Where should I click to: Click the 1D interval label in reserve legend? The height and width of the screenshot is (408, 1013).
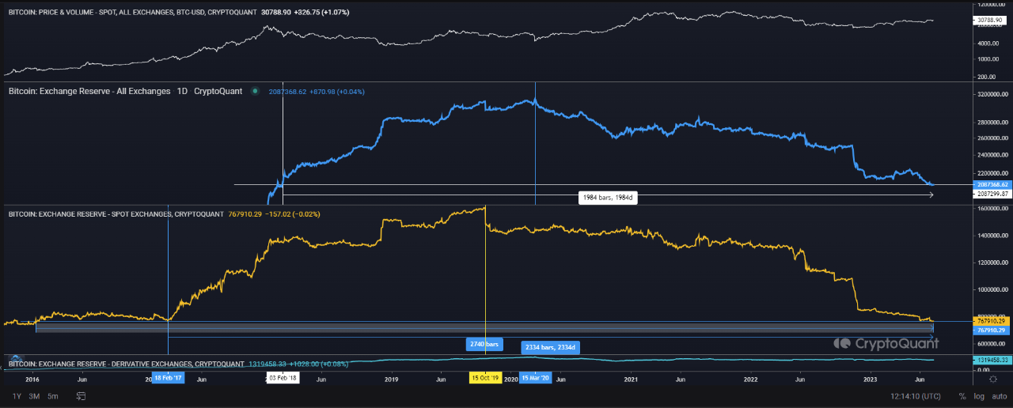click(182, 92)
